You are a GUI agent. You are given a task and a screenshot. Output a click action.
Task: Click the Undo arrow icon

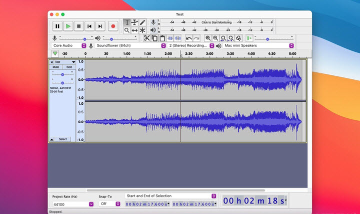point(188,38)
